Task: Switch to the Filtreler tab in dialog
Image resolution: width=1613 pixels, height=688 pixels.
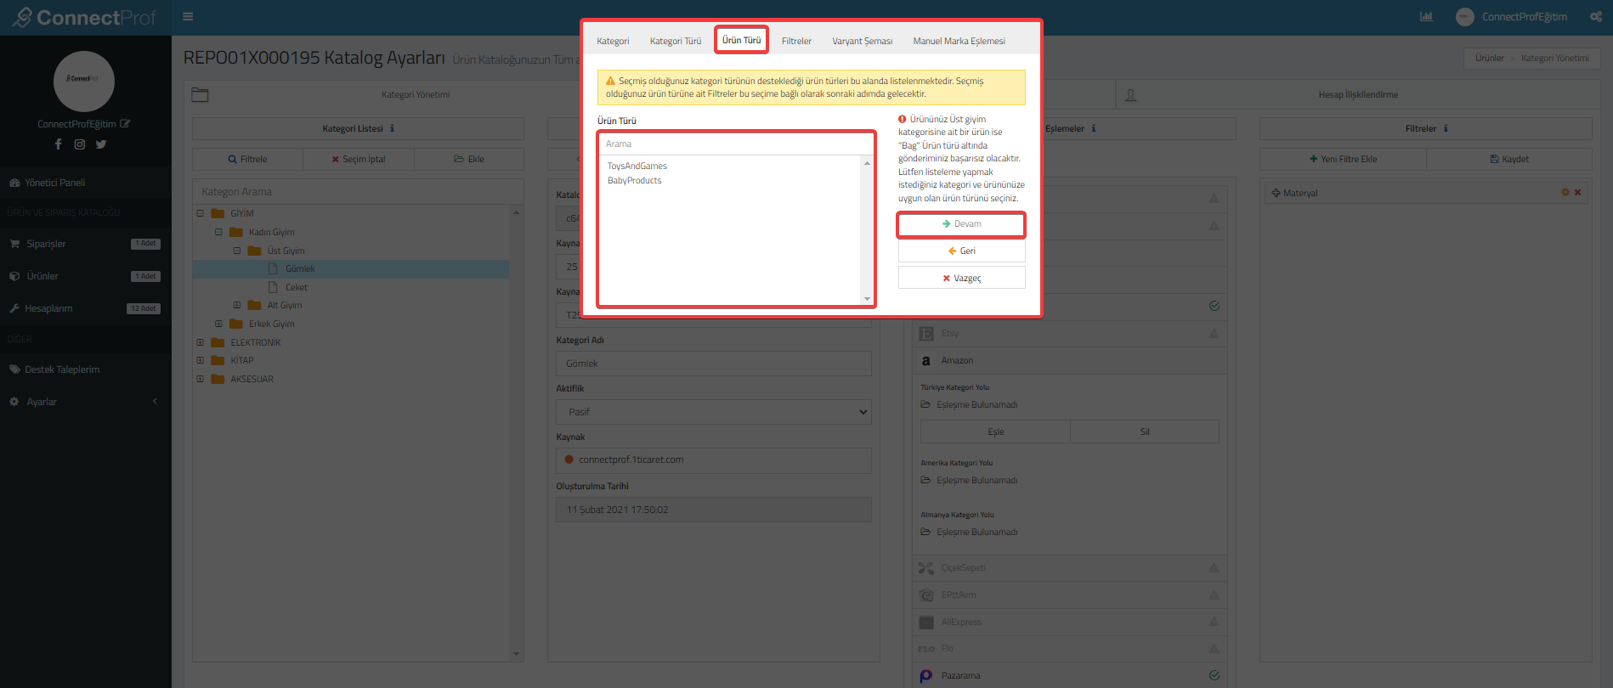Action: 796,41
